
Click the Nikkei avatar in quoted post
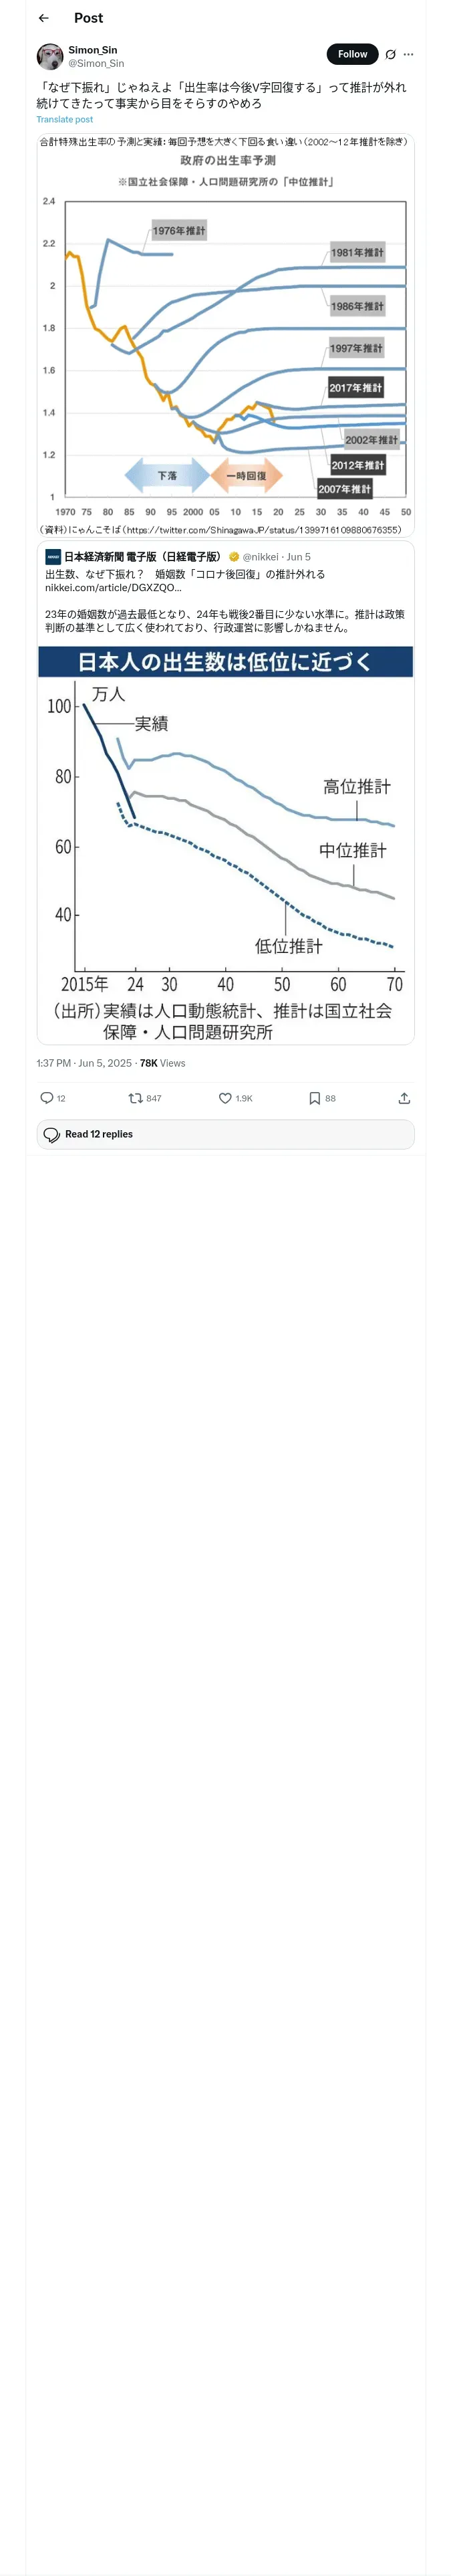[53, 557]
